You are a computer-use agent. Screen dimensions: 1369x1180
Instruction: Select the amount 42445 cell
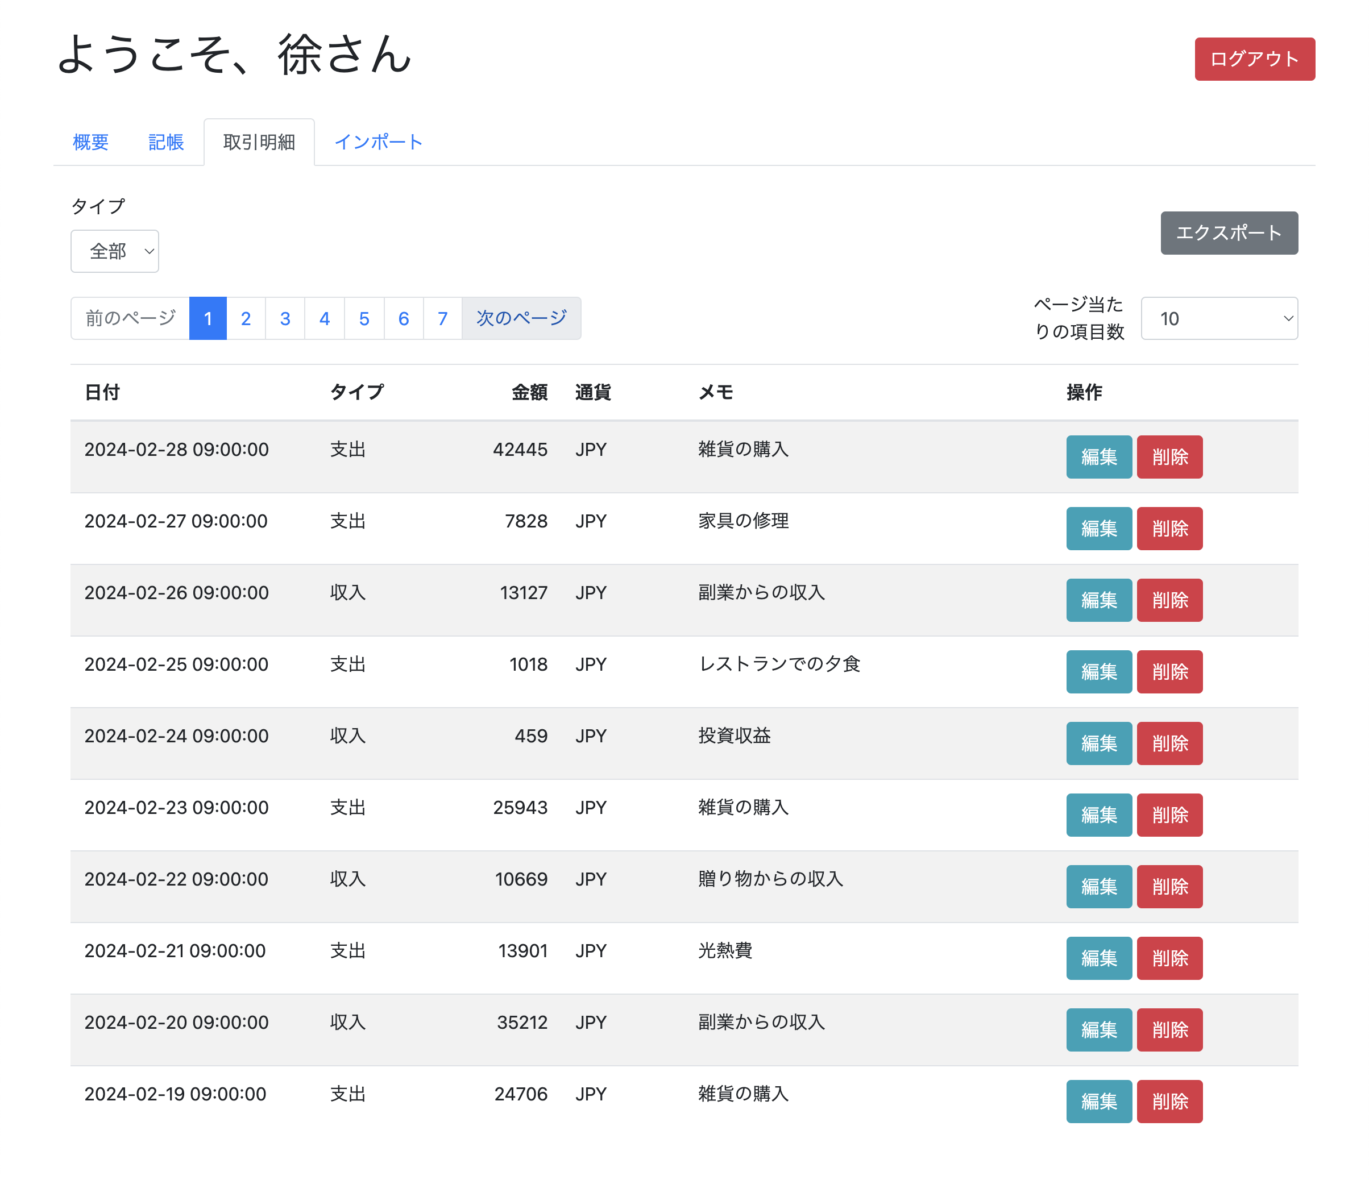520,449
